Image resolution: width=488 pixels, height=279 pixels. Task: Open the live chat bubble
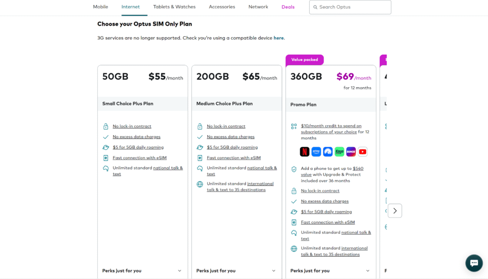(474, 263)
